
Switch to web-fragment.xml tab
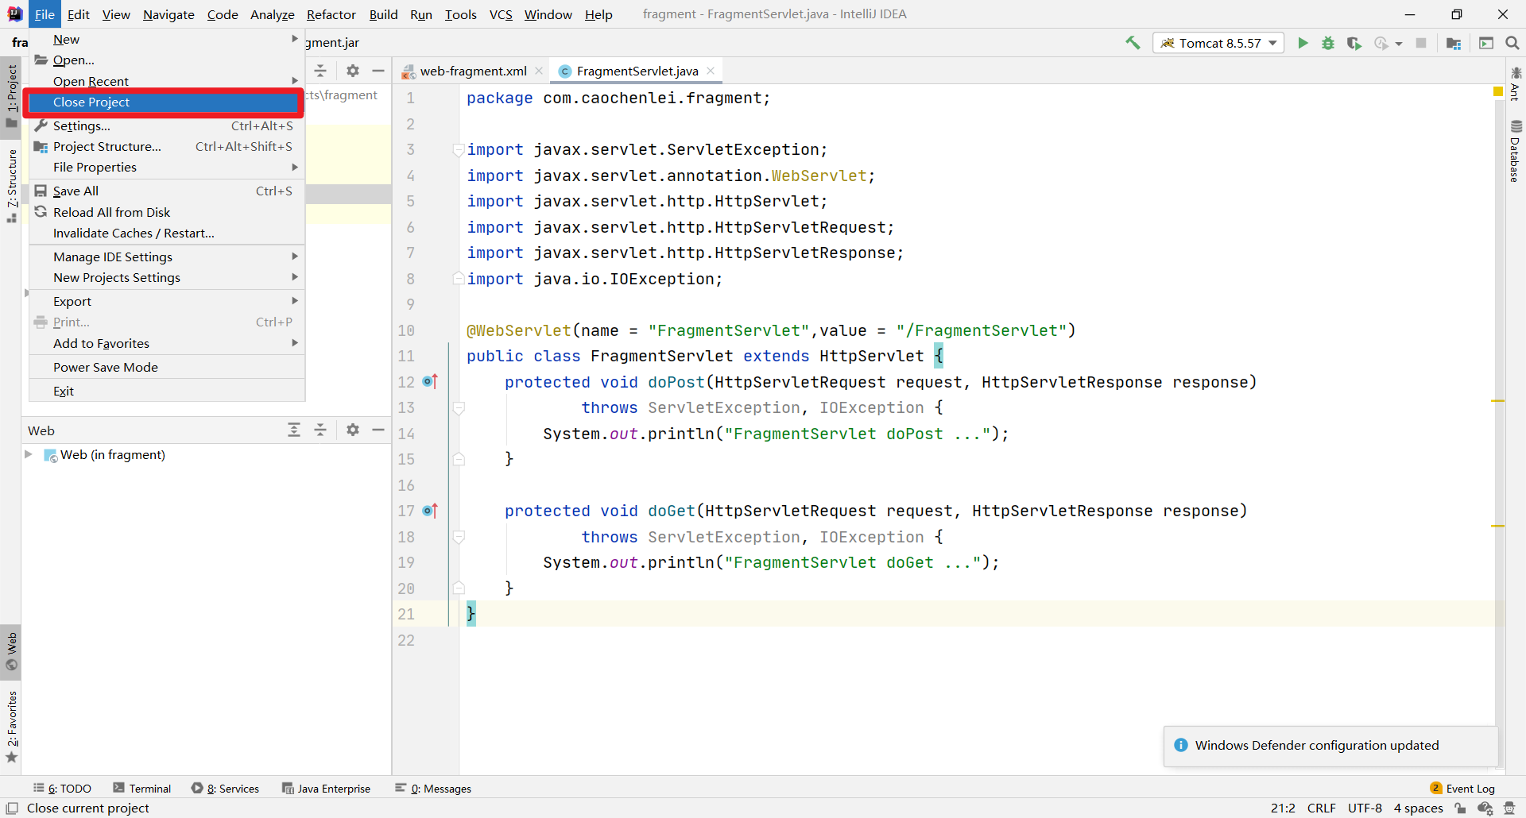click(x=473, y=71)
